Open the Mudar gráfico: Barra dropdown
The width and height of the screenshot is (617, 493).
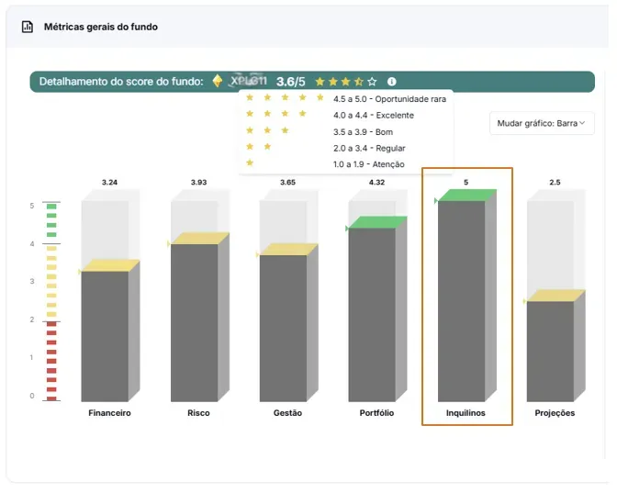coord(542,123)
